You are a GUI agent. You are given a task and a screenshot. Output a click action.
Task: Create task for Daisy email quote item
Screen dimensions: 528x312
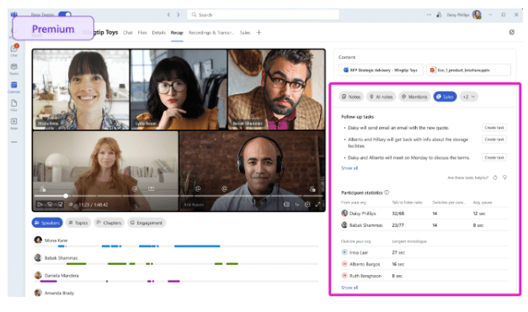point(494,128)
